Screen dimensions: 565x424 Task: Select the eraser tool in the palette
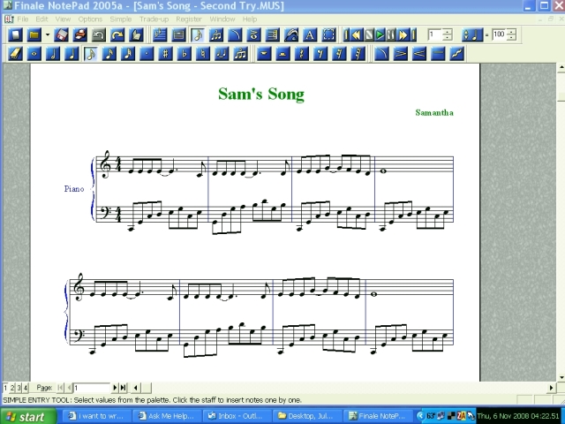click(15, 53)
